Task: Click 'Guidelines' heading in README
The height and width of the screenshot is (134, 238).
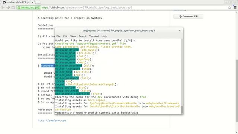Action: 45,25
